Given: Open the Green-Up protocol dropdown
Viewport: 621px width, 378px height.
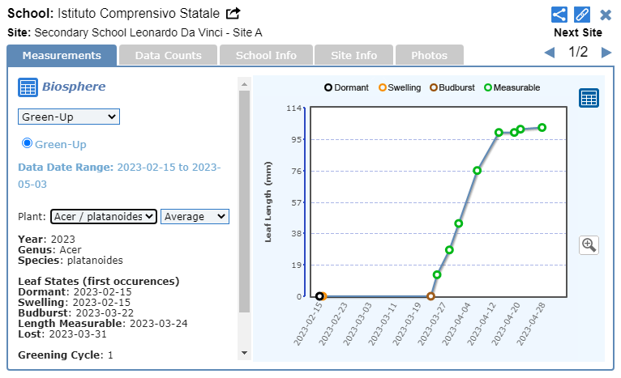Looking at the screenshot, I should click(69, 117).
